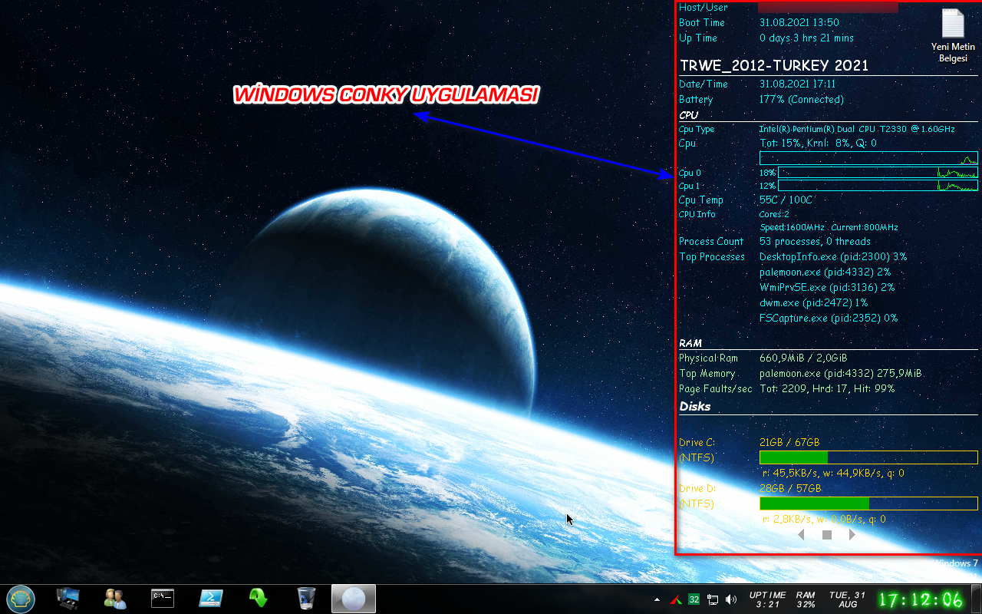Open the Yeni Metin Belgesi desktop file
Screen dimensions: 982x614
[x=953, y=35]
